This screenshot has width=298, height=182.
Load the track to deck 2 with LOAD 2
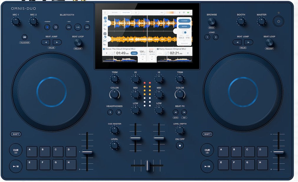tap(216, 37)
